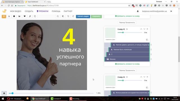Bookmark page with the star icon
180x101 pixels.
(x=129, y=6)
